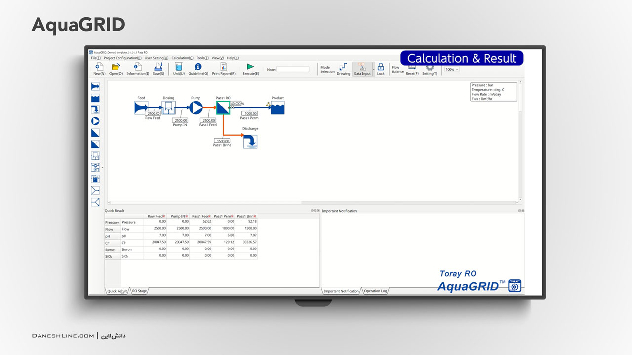Switch to the Operation Log tab
This screenshot has width=632, height=355.
pos(376,291)
